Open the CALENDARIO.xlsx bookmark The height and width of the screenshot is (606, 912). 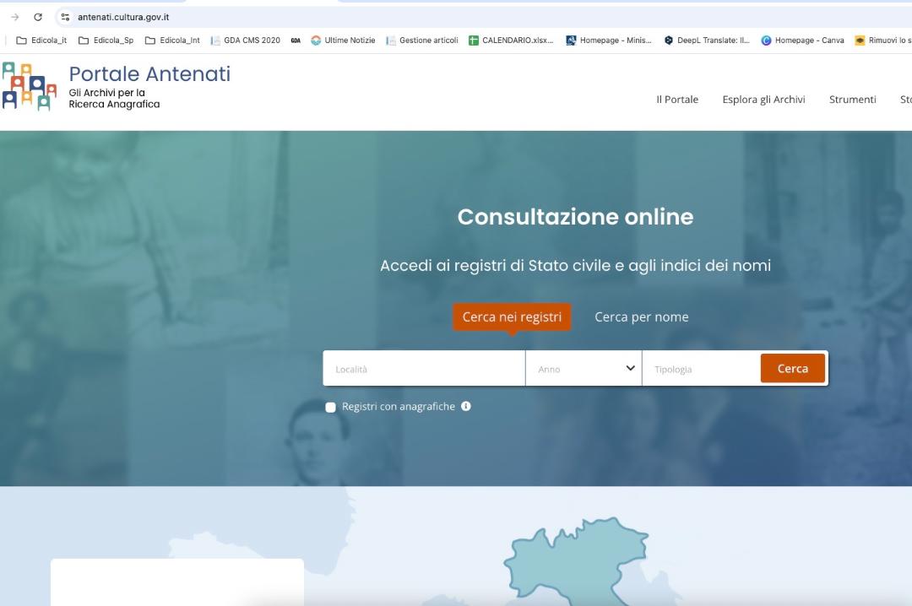[x=511, y=40]
